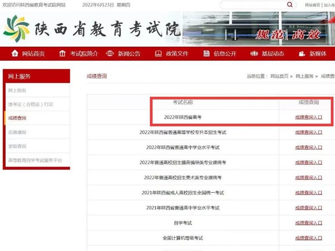Select 准考证（合格证）打印 sidebar item
The image size is (335, 251).
31,104
